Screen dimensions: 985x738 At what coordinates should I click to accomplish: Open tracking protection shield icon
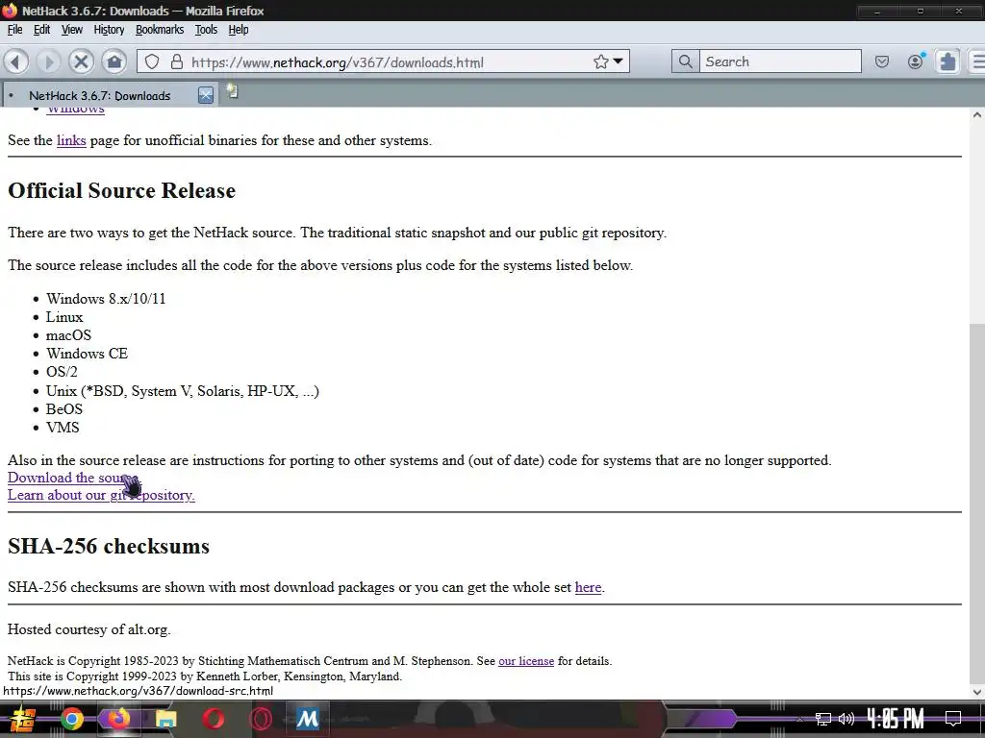click(x=152, y=61)
